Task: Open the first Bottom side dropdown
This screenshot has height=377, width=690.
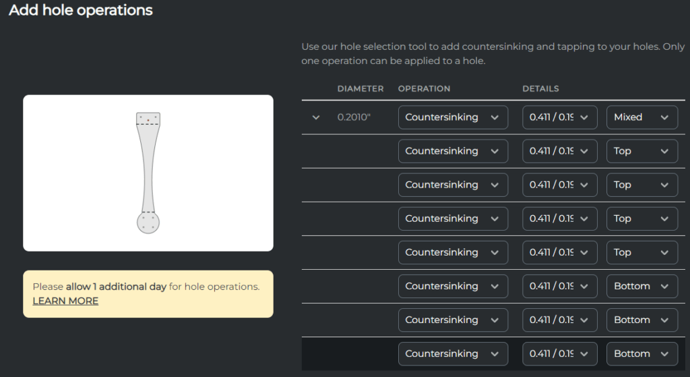Action: point(641,286)
